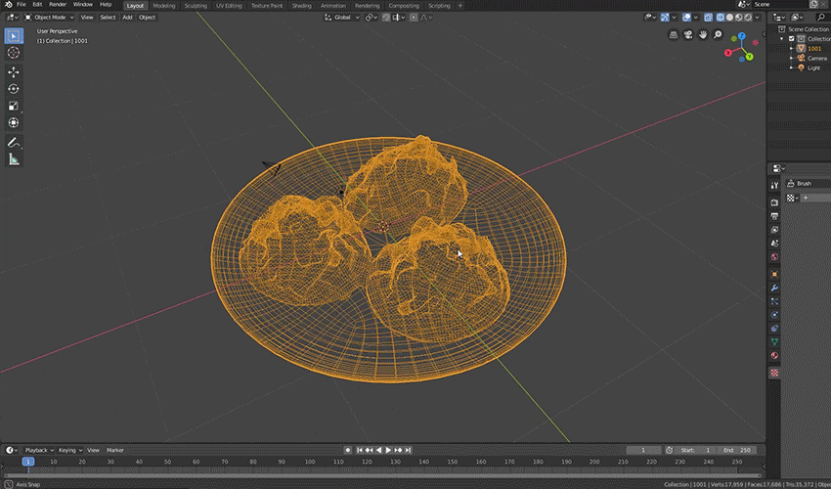Toggle the Collection checkbox in outliner
Viewport: 831px width, 489px height.
(x=790, y=38)
